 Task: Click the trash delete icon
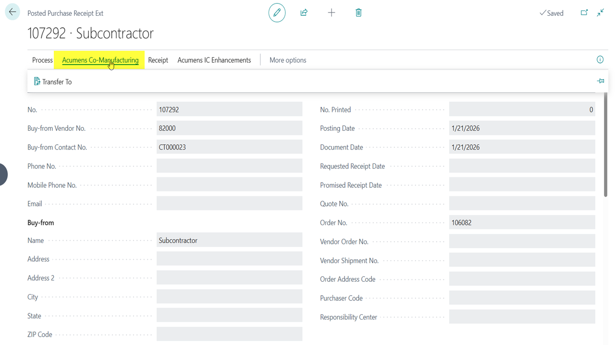click(x=358, y=13)
